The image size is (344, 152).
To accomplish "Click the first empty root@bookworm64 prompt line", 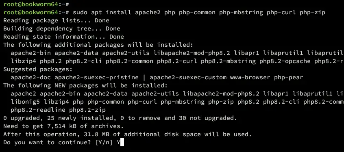I will pyautogui.click(x=37, y=4).
